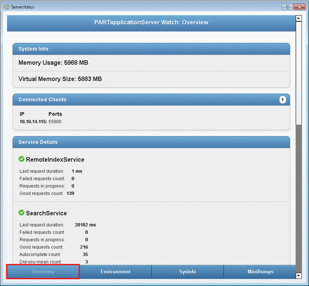Click the green check icon beside RemoteIndexService
The width and height of the screenshot is (309, 286).
(21, 159)
